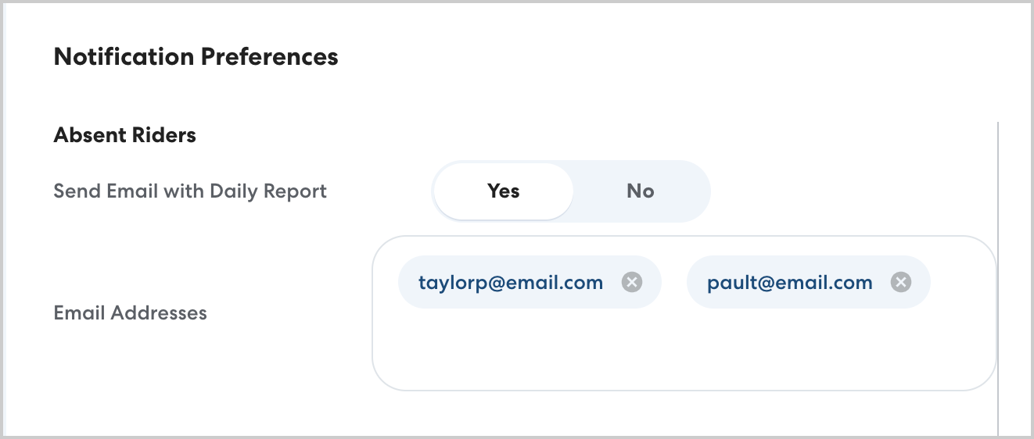Disable daily report email by choosing No
The height and width of the screenshot is (439, 1034).
coord(641,191)
